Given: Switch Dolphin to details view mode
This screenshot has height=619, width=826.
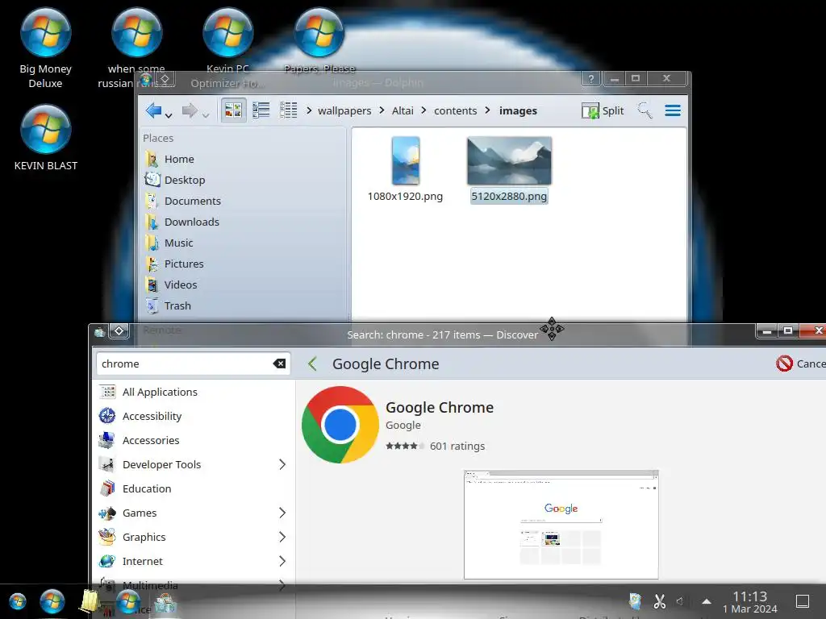Looking at the screenshot, I should coord(288,110).
